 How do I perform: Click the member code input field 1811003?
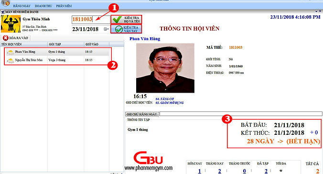coord(91,19)
